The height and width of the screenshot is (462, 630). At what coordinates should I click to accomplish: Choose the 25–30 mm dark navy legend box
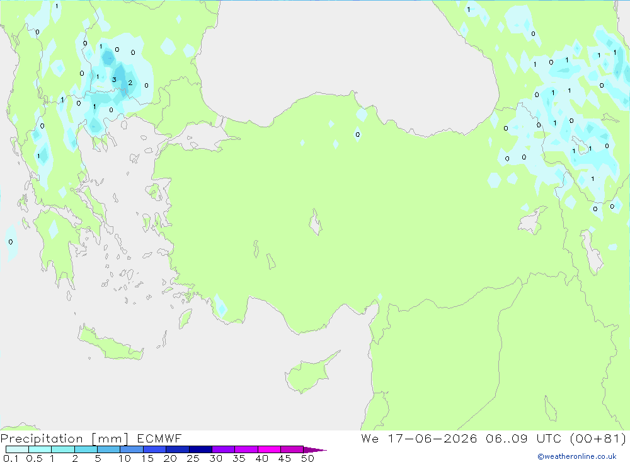(x=200, y=449)
